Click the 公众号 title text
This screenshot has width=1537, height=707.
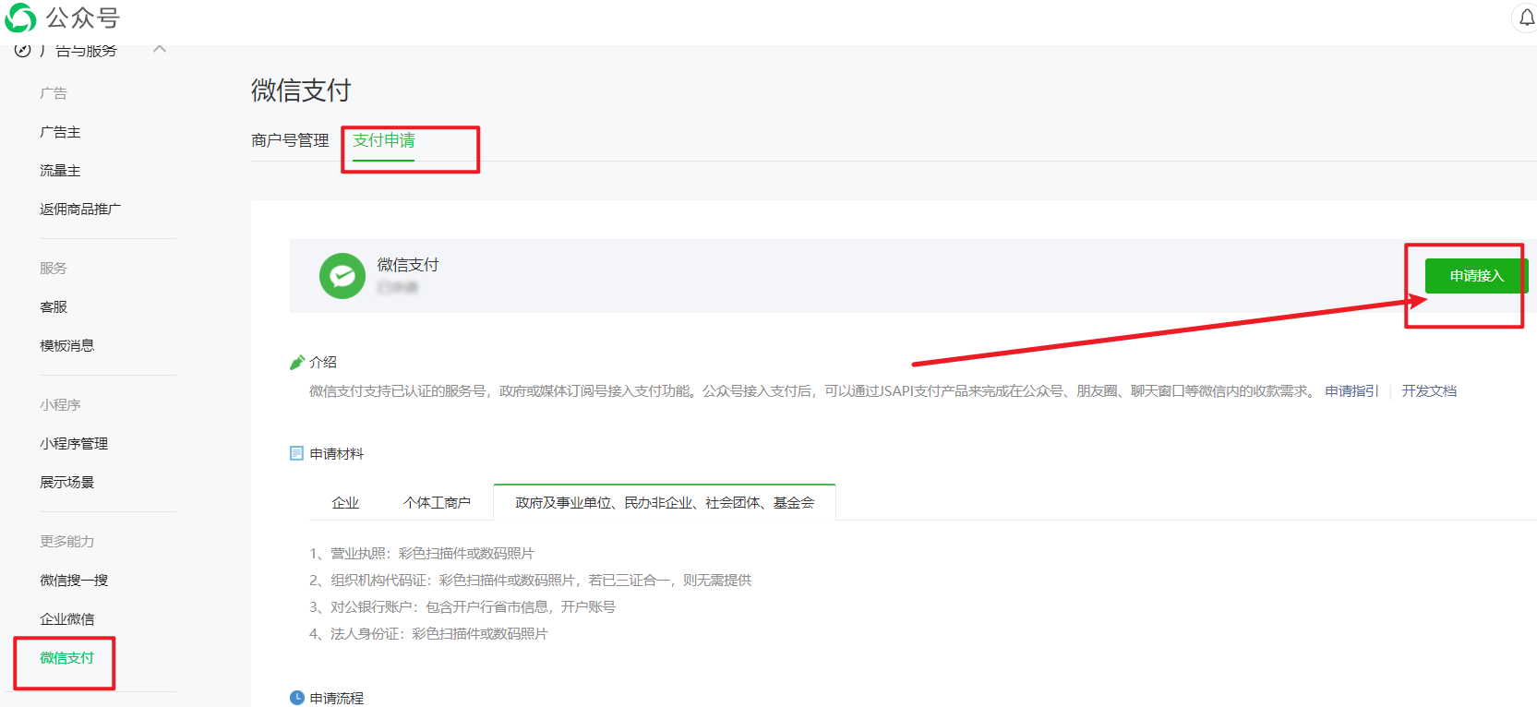(83, 18)
